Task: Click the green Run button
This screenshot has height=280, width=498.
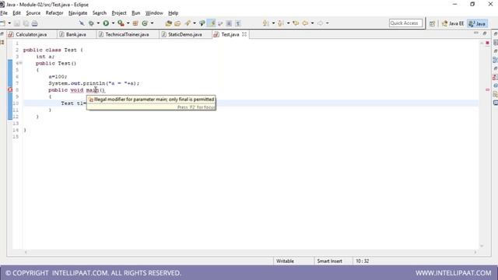Action: pos(106,23)
